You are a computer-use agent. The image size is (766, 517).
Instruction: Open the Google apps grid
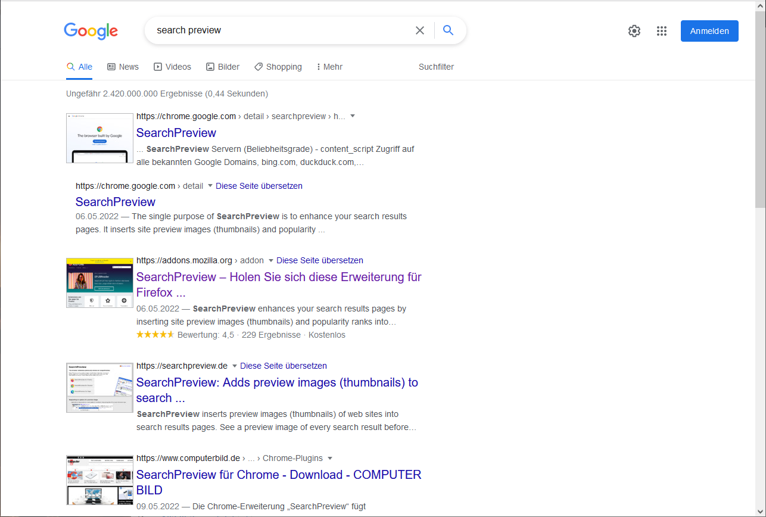662,31
